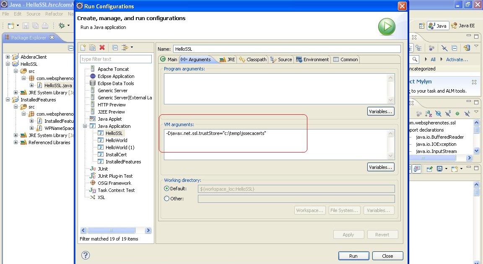This screenshot has width=483, height=264.
Task: Close the Package Explorer view tab
Action: tap(52, 37)
